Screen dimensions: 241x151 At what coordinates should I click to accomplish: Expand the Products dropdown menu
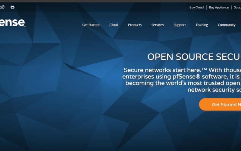pos(135,25)
